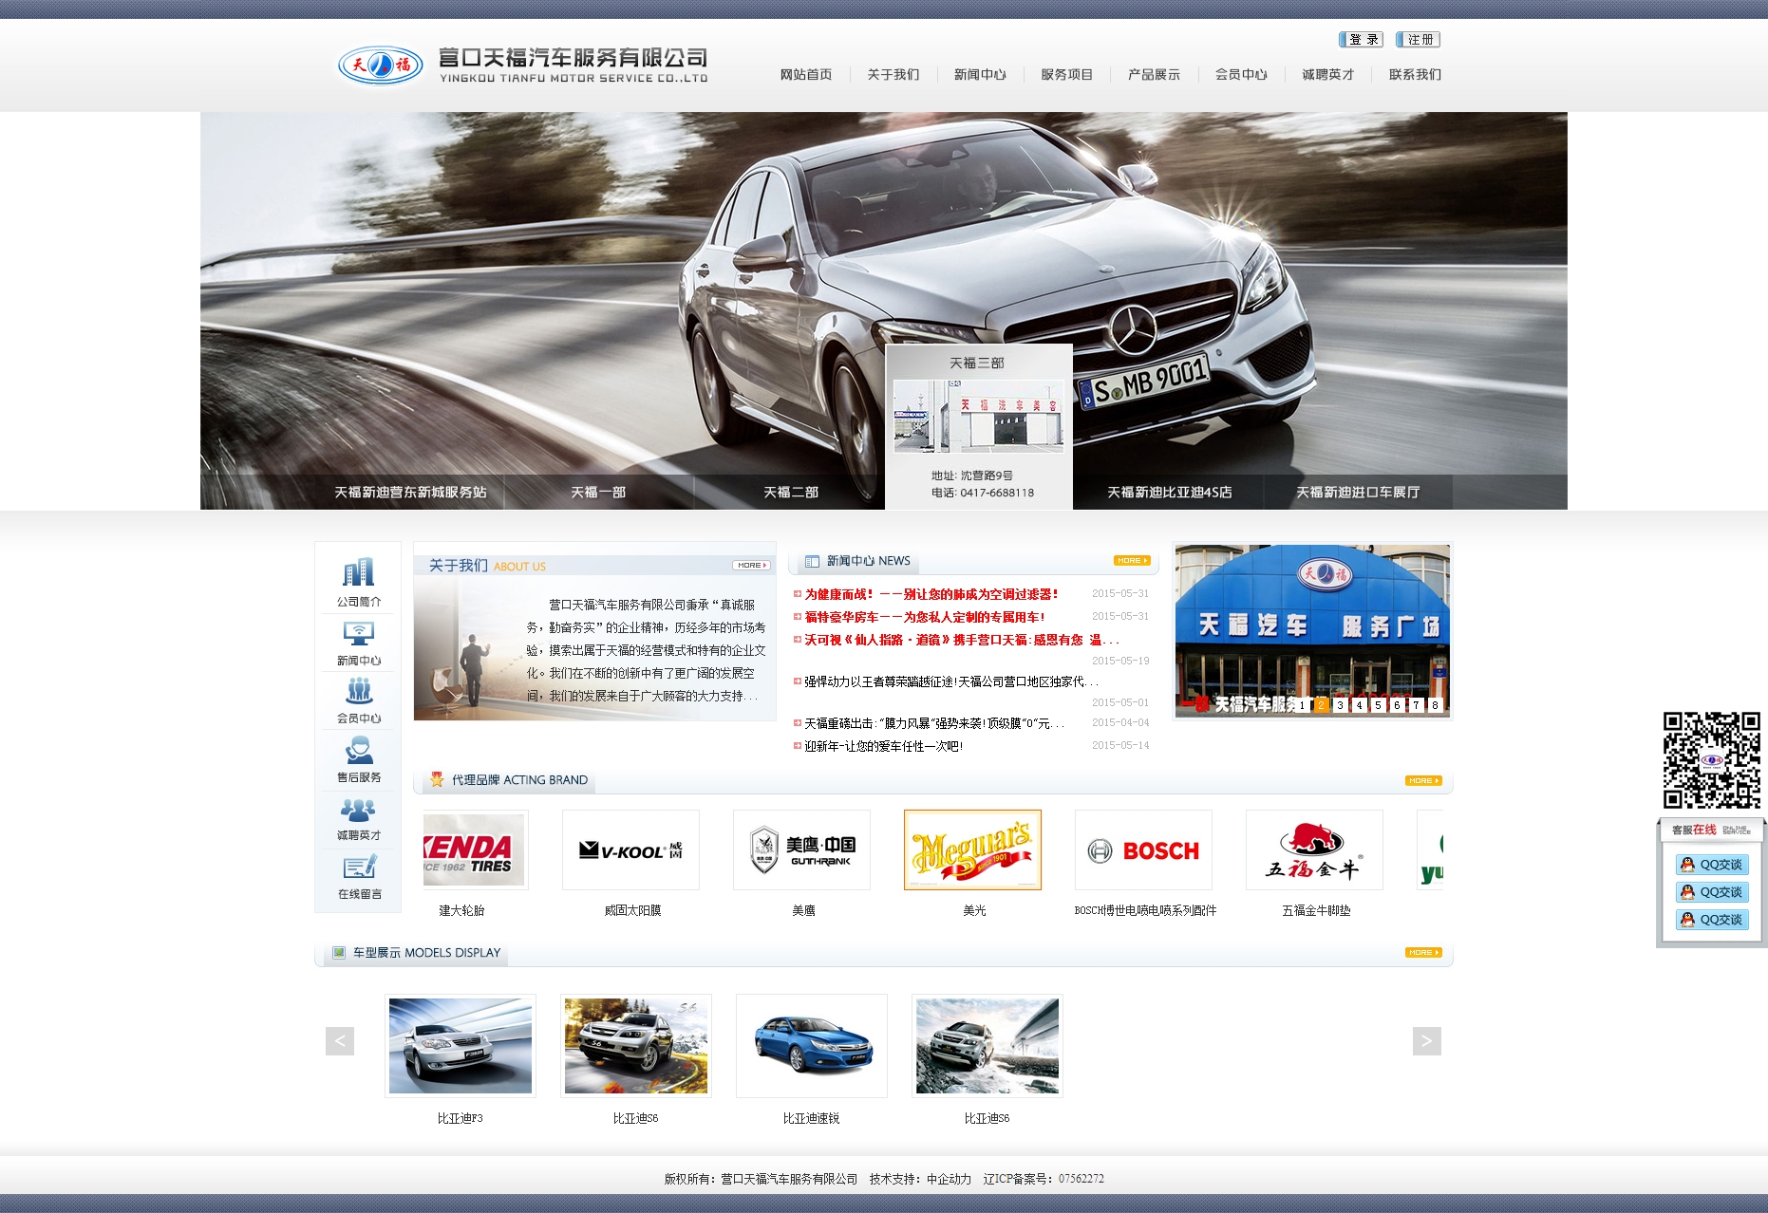This screenshot has width=1768, height=1213.
Task: Click the first QQ交谈 chat button
Action: (1712, 865)
